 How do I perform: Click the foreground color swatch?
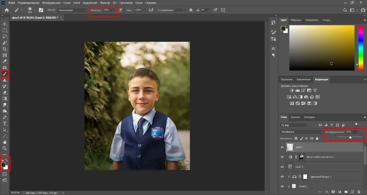[3, 165]
